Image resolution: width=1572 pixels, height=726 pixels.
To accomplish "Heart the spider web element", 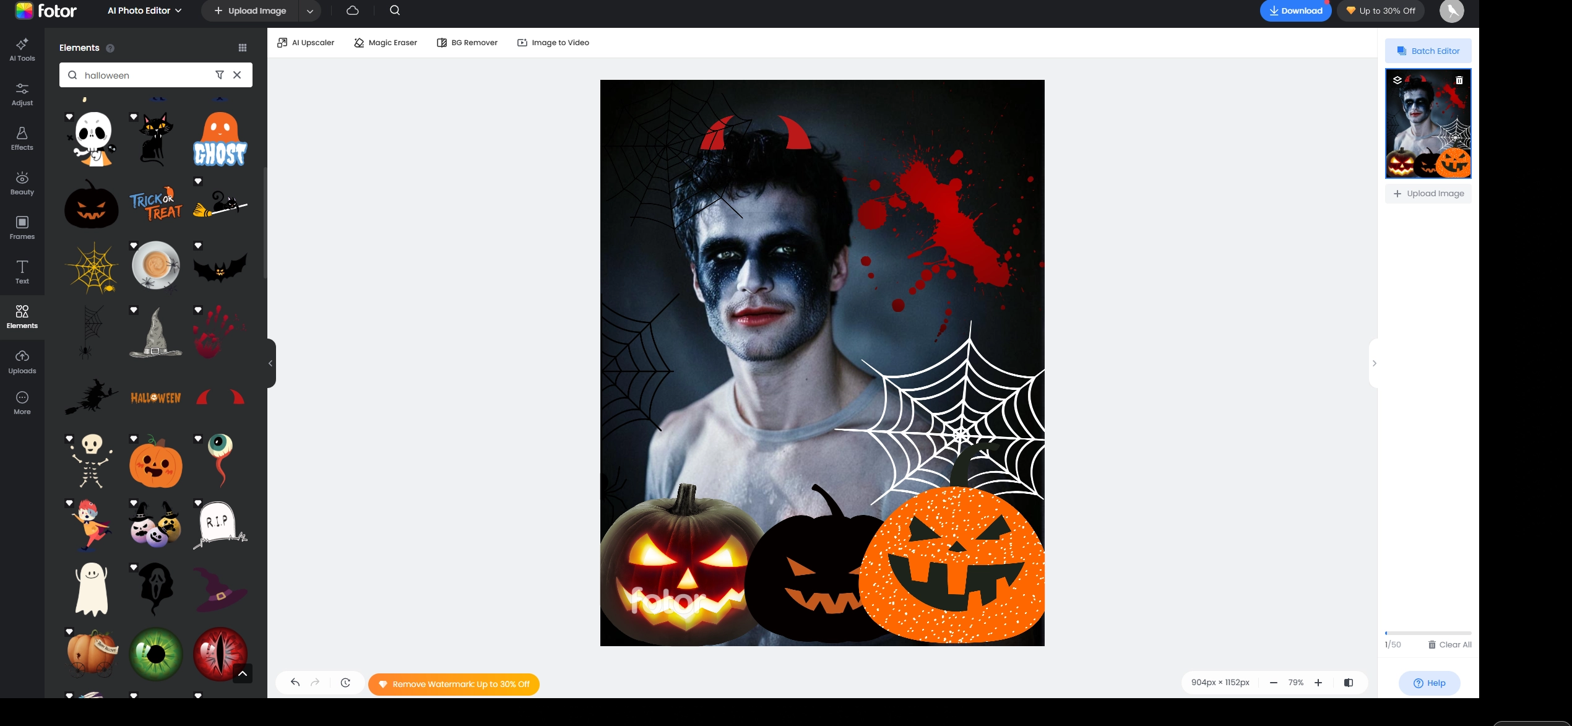I will tap(69, 246).
